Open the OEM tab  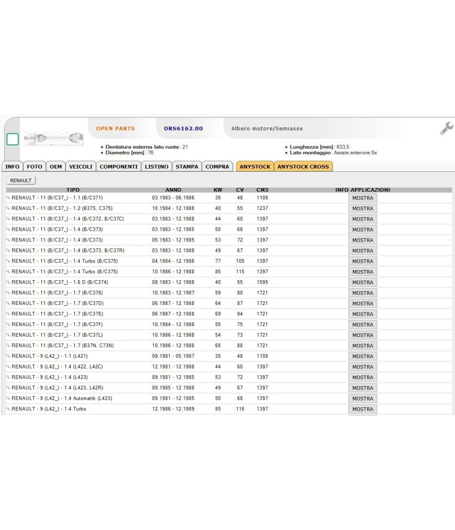56,167
